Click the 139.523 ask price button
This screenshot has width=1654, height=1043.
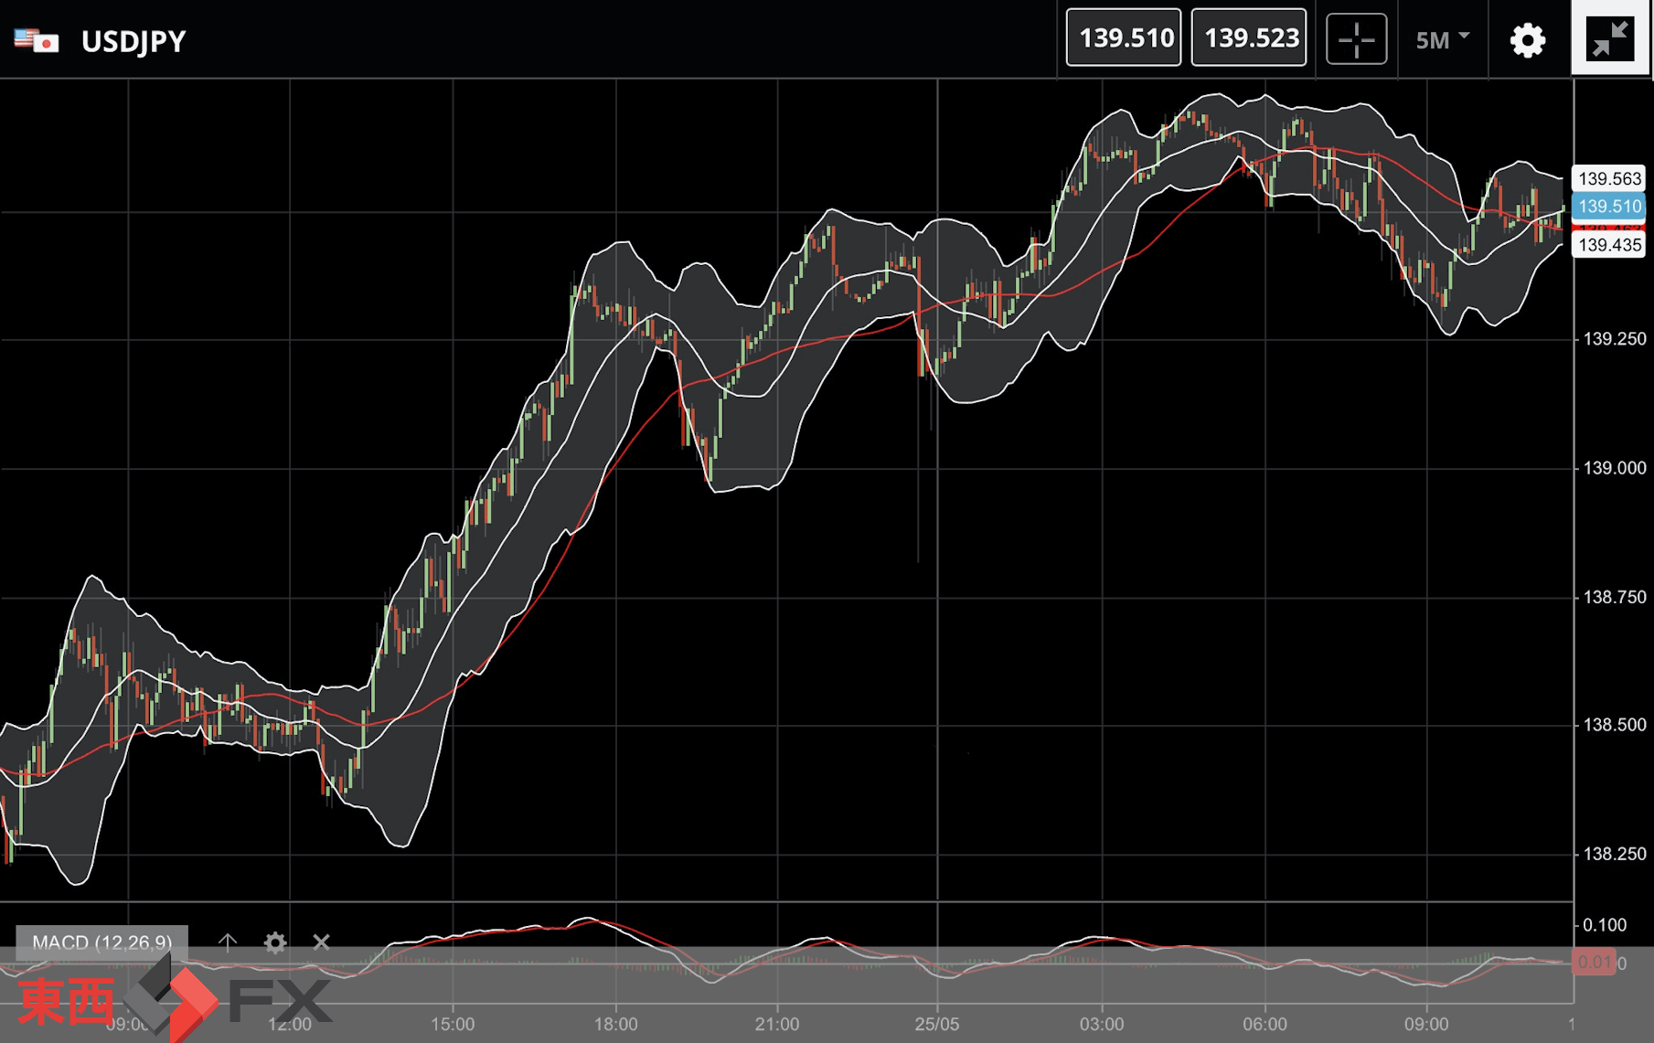(x=1249, y=38)
